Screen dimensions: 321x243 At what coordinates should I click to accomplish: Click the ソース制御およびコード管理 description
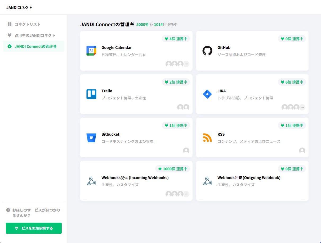pos(242,55)
